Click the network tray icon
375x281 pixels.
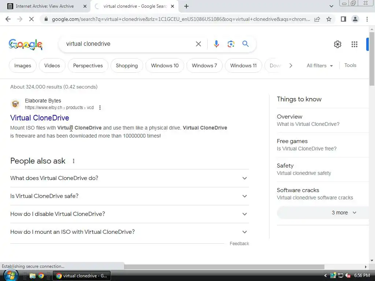click(x=341, y=276)
